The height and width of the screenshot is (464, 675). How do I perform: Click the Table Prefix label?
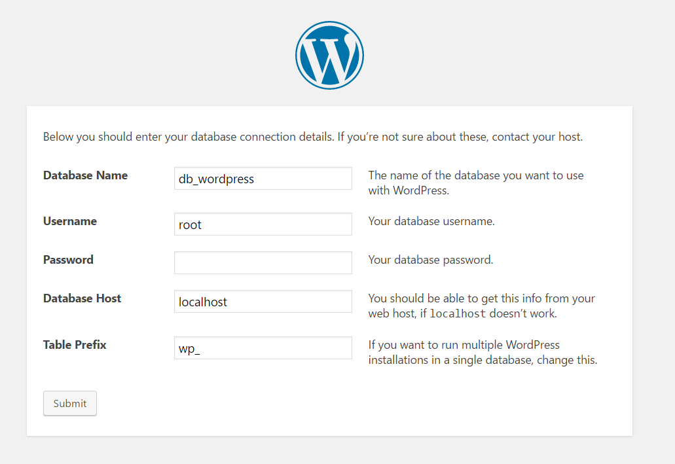point(75,345)
